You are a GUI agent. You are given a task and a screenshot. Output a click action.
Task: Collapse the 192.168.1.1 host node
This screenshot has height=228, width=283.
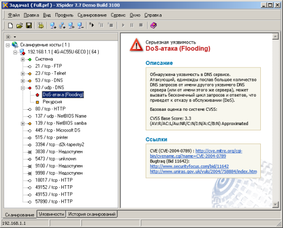[x=15, y=52]
